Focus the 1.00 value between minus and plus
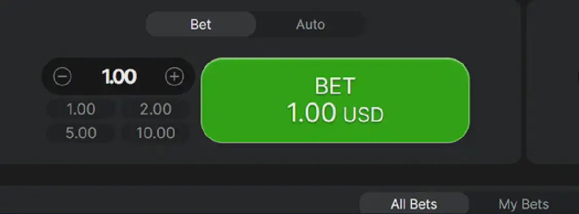 pyautogui.click(x=119, y=77)
